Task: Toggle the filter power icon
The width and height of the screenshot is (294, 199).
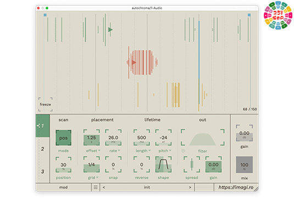Action: point(183,151)
